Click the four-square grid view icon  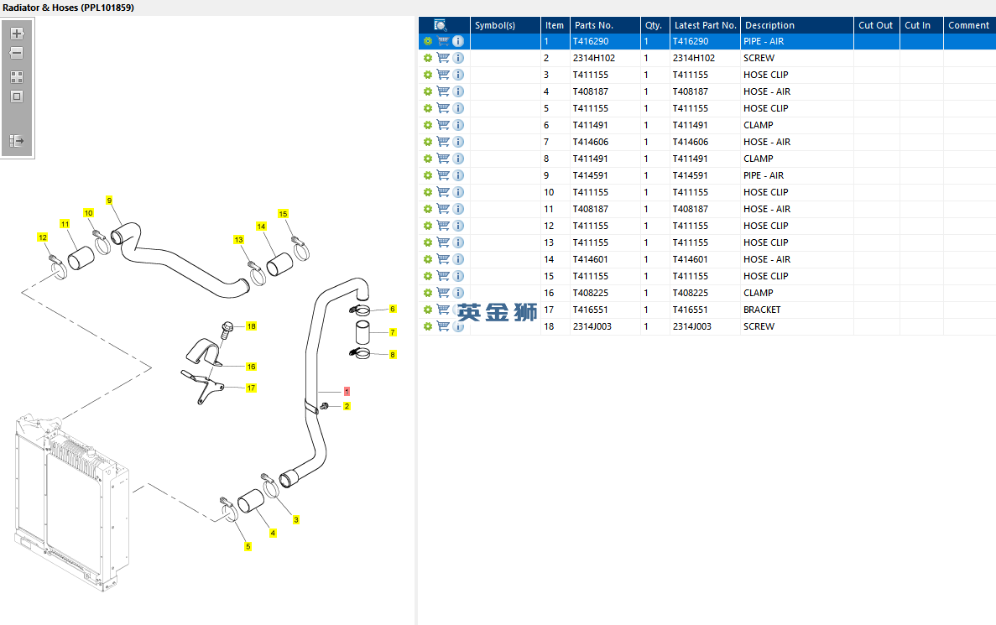coord(17,76)
